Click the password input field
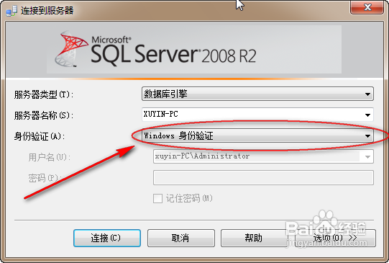Screen dimensions: 389x263 coord(263,177)
